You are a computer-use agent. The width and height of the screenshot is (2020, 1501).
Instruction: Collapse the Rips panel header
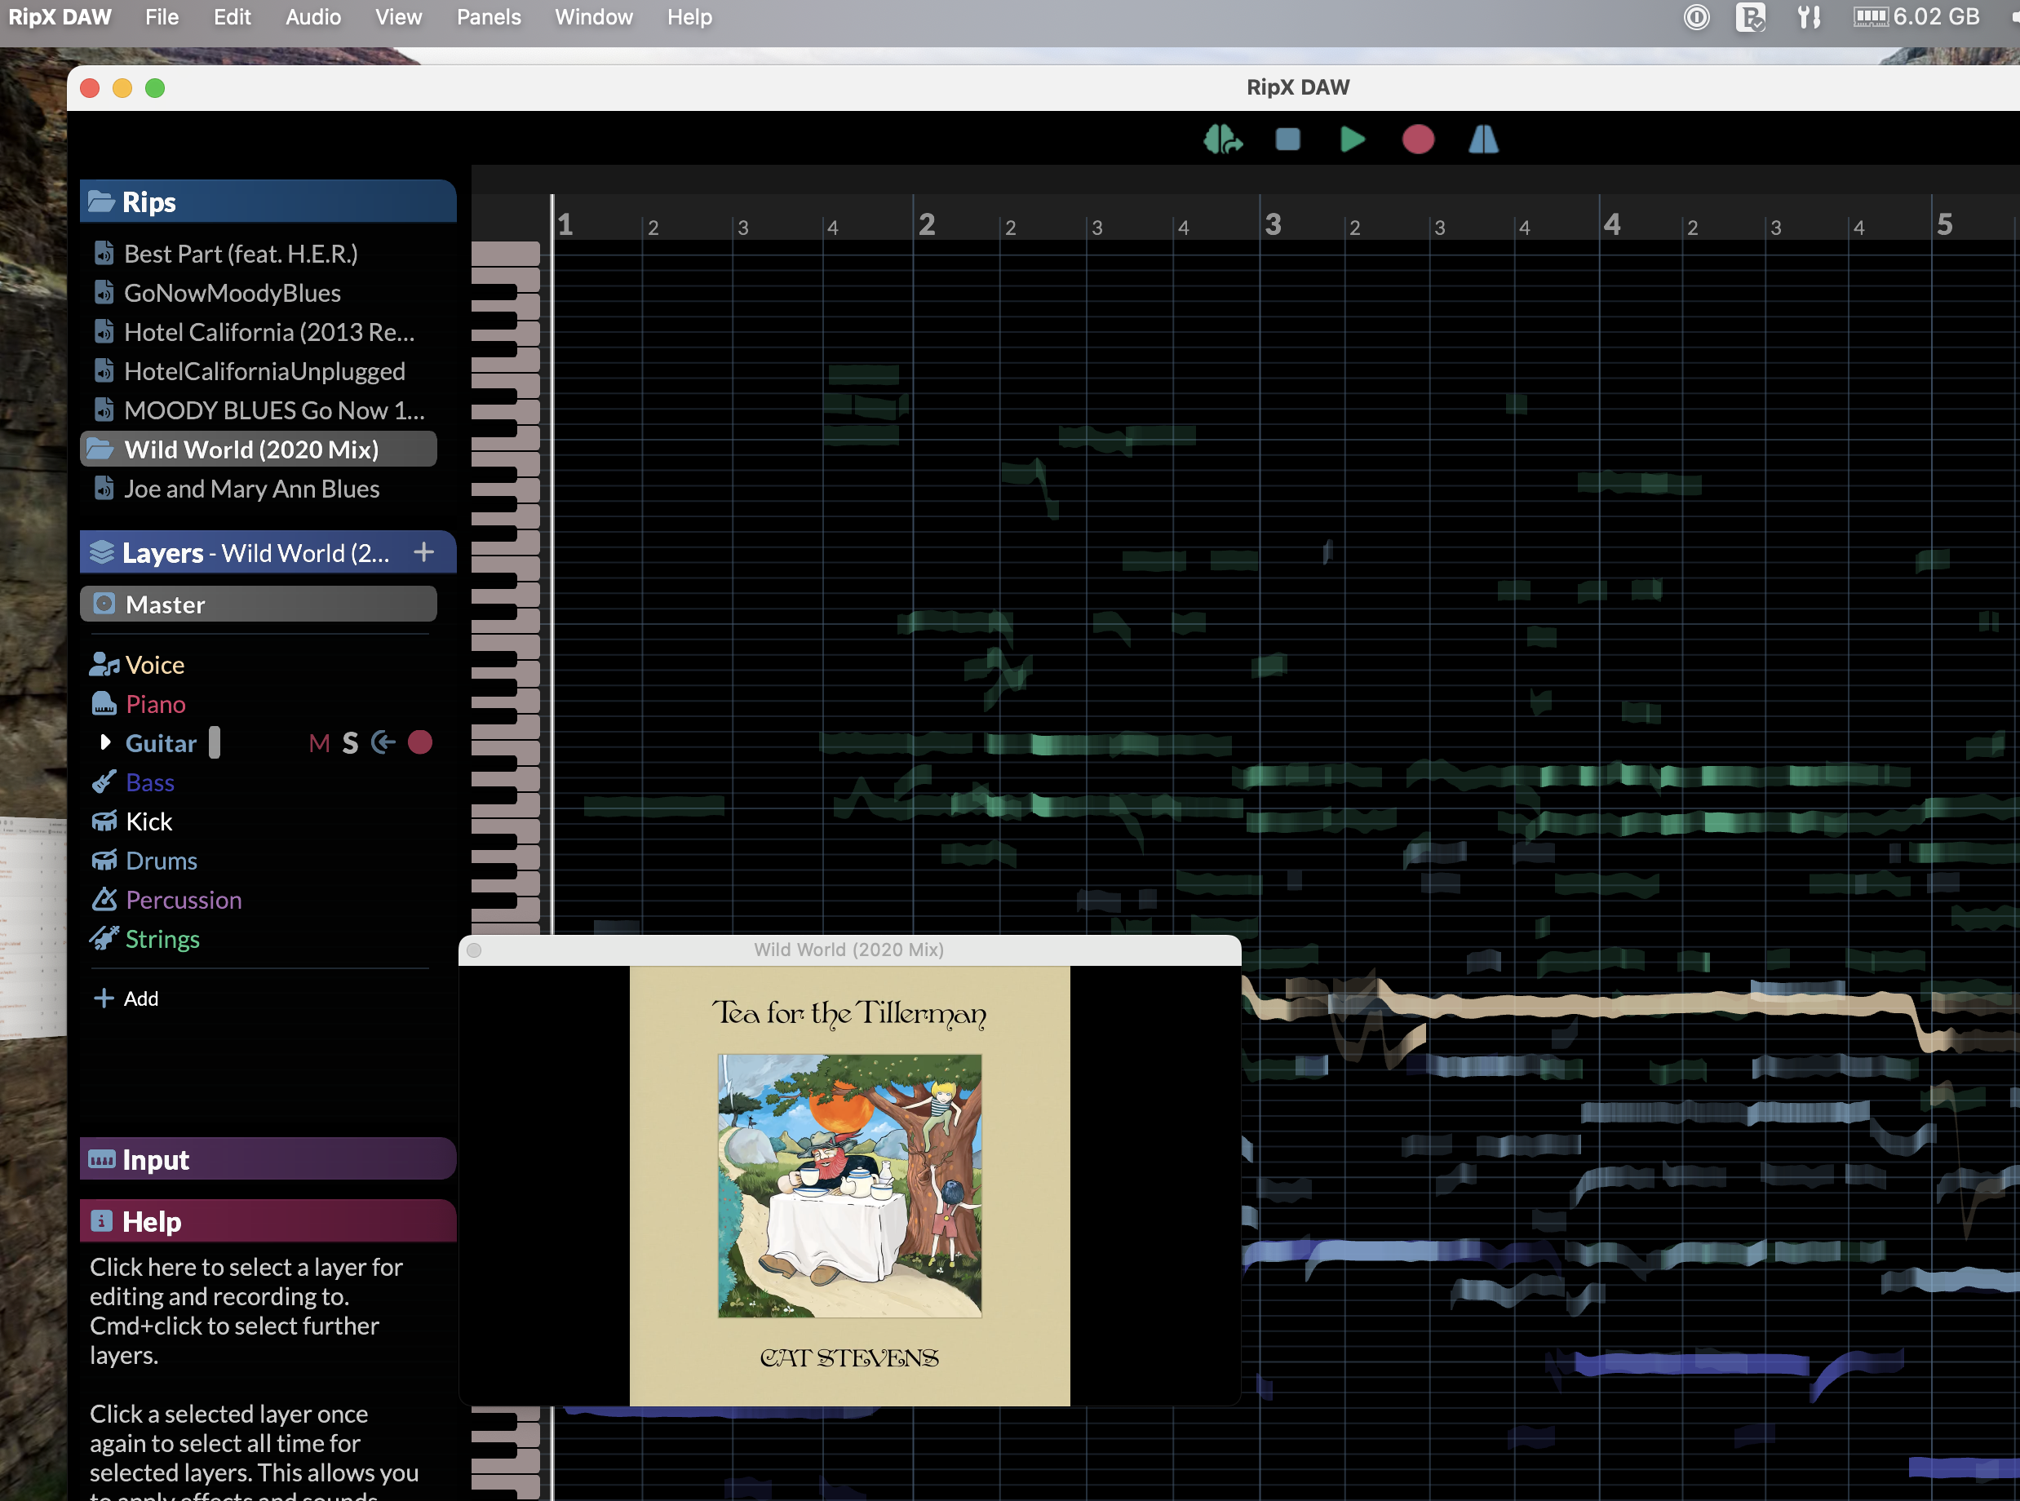pos(268,201)
